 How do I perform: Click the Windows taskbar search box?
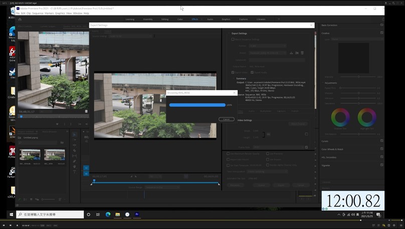(x=50, y=214)
